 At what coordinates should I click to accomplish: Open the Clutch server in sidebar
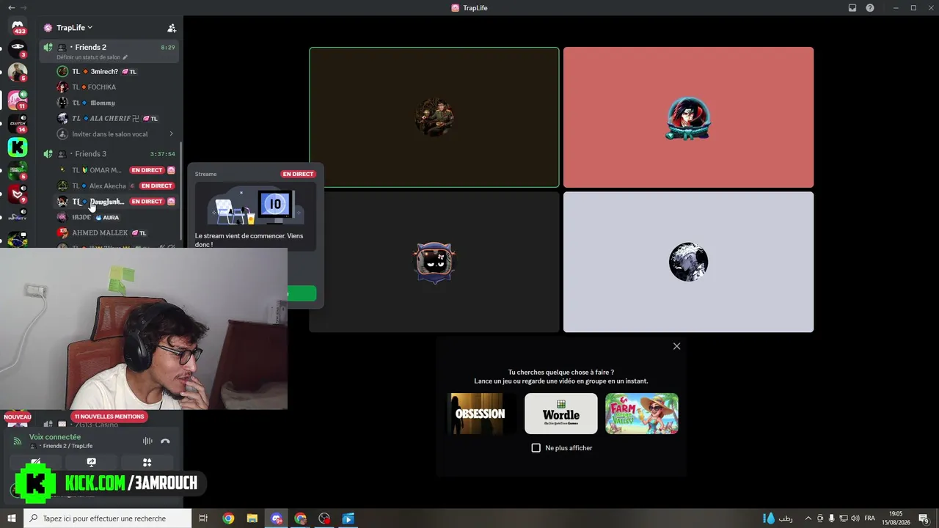[x=18, y=122]
